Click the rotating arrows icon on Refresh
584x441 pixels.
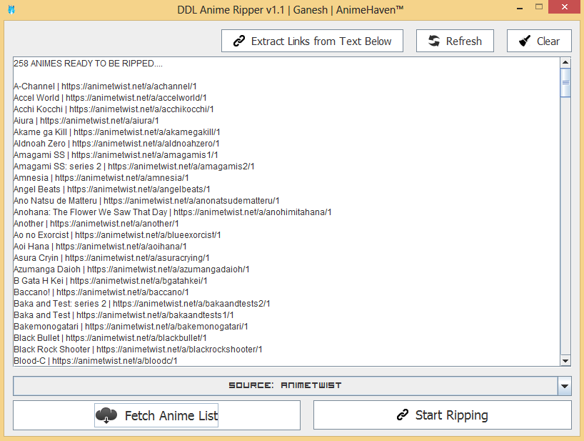click(434, 41)
